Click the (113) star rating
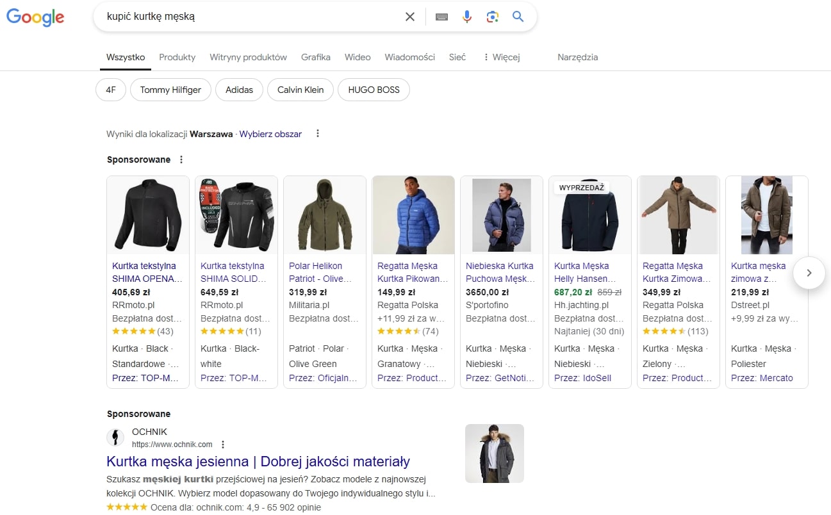 coord(675,331)
